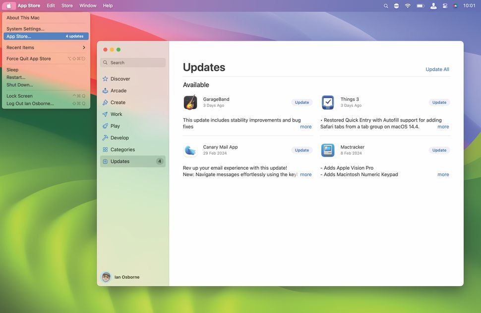Click the Mactracker app icon
481x313 pixels.
point(328,150)
